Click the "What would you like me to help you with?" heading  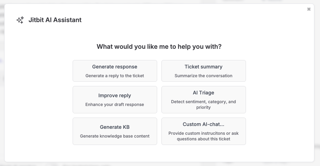pos(159,47)
